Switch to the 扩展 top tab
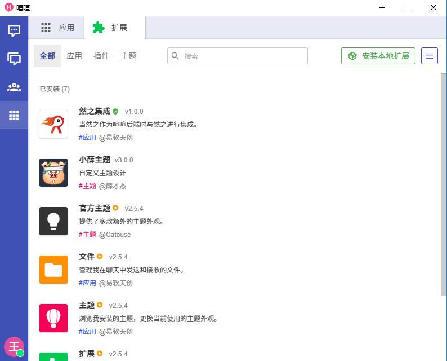Screen dimensions: 447x361 (x=115, y=28)
